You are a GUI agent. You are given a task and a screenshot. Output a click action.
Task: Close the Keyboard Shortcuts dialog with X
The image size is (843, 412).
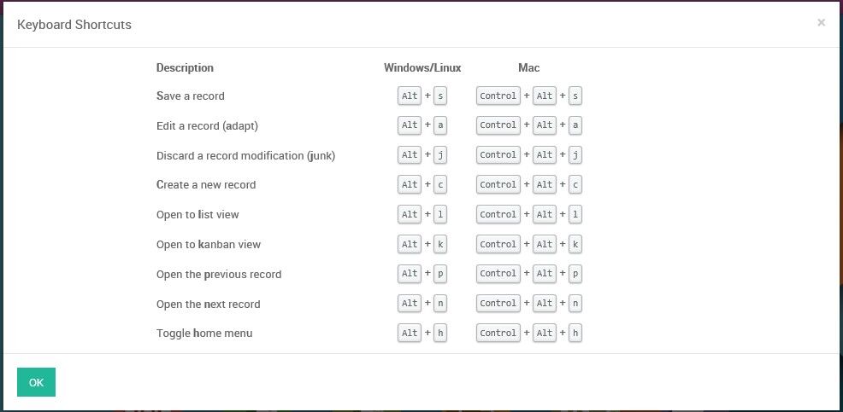pyautogui.click(x=821, y=23)
